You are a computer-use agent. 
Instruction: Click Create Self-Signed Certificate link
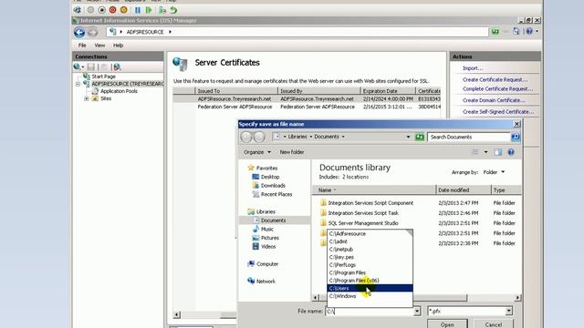tap(498, 112)
